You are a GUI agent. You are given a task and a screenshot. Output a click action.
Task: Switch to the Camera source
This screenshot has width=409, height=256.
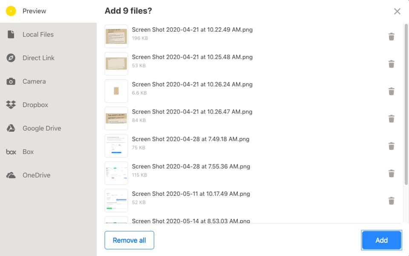tap(34, 81)
